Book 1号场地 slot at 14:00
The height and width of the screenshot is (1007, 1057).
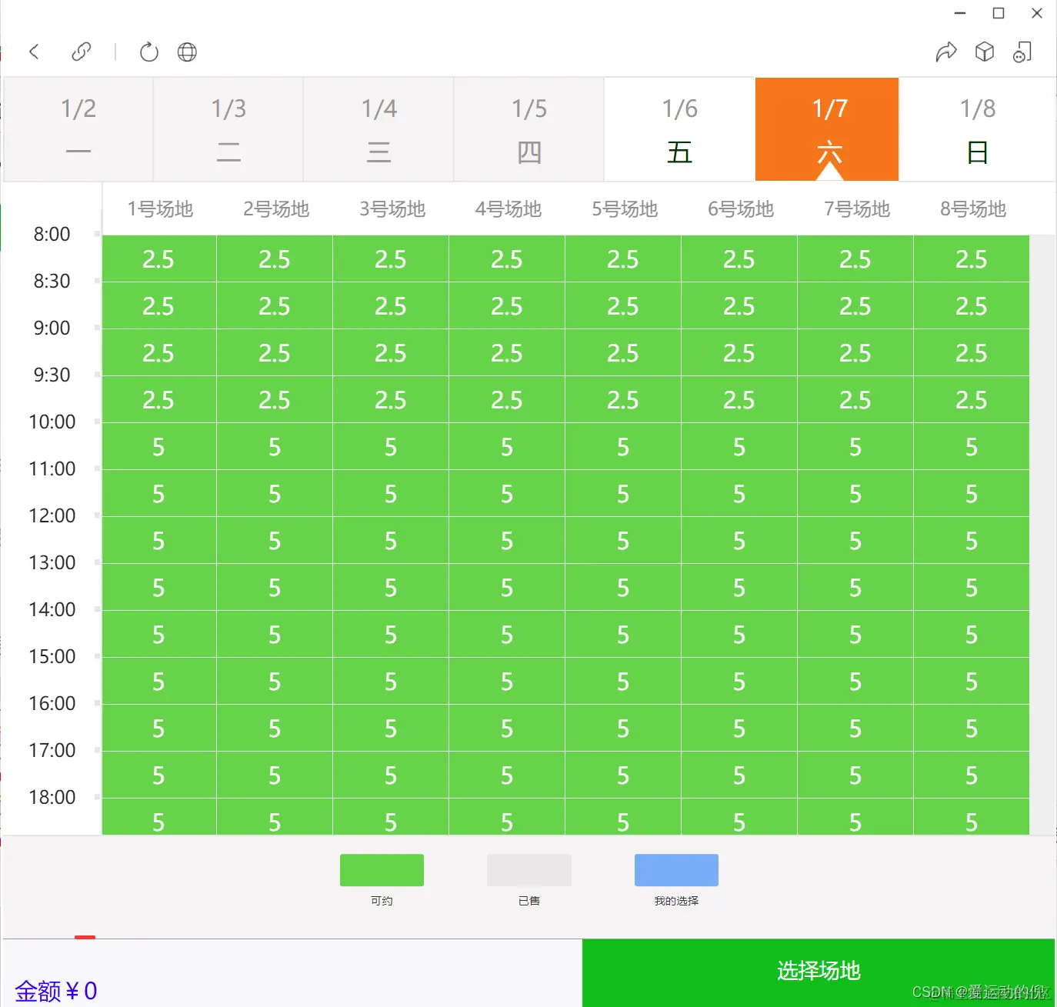click(158, 635)
